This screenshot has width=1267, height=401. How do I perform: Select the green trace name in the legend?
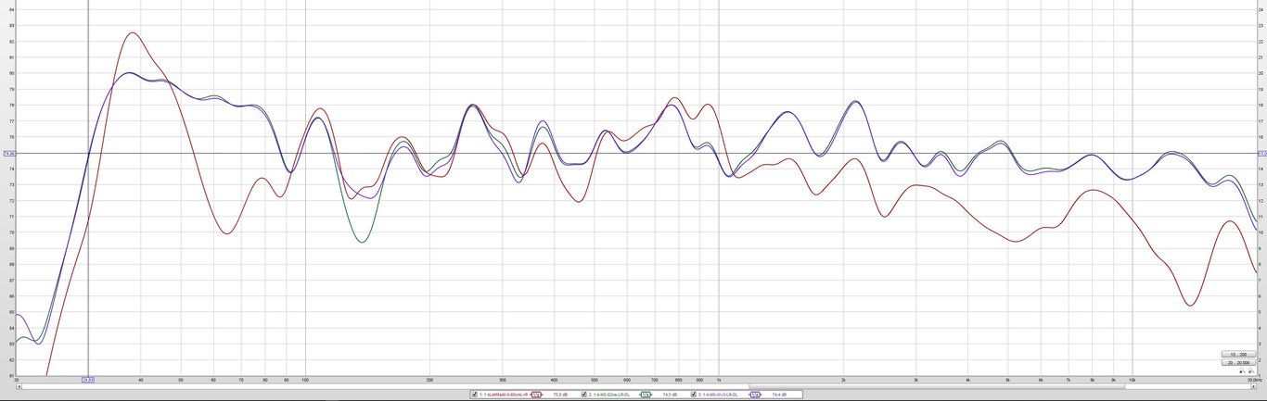pos(609,395)
